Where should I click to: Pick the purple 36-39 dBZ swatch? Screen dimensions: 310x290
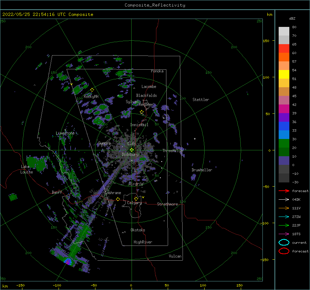pos(284,118)
